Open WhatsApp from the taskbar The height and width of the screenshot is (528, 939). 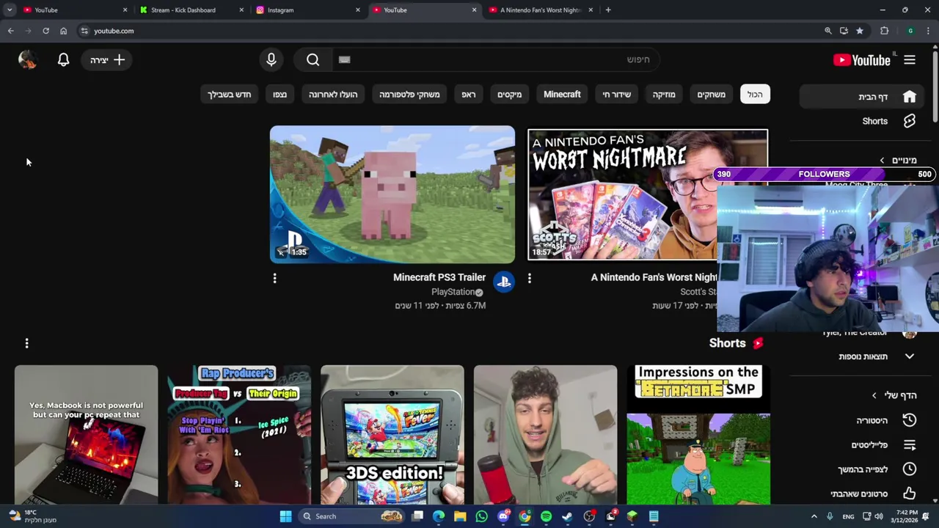[482, 516]
